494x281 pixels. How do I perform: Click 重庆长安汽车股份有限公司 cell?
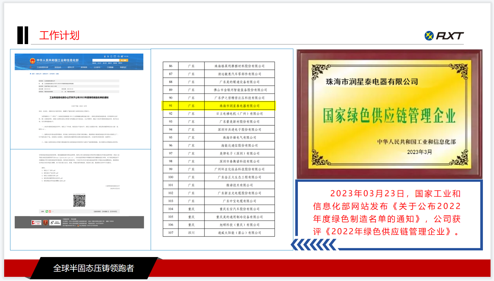coord(239,209)
